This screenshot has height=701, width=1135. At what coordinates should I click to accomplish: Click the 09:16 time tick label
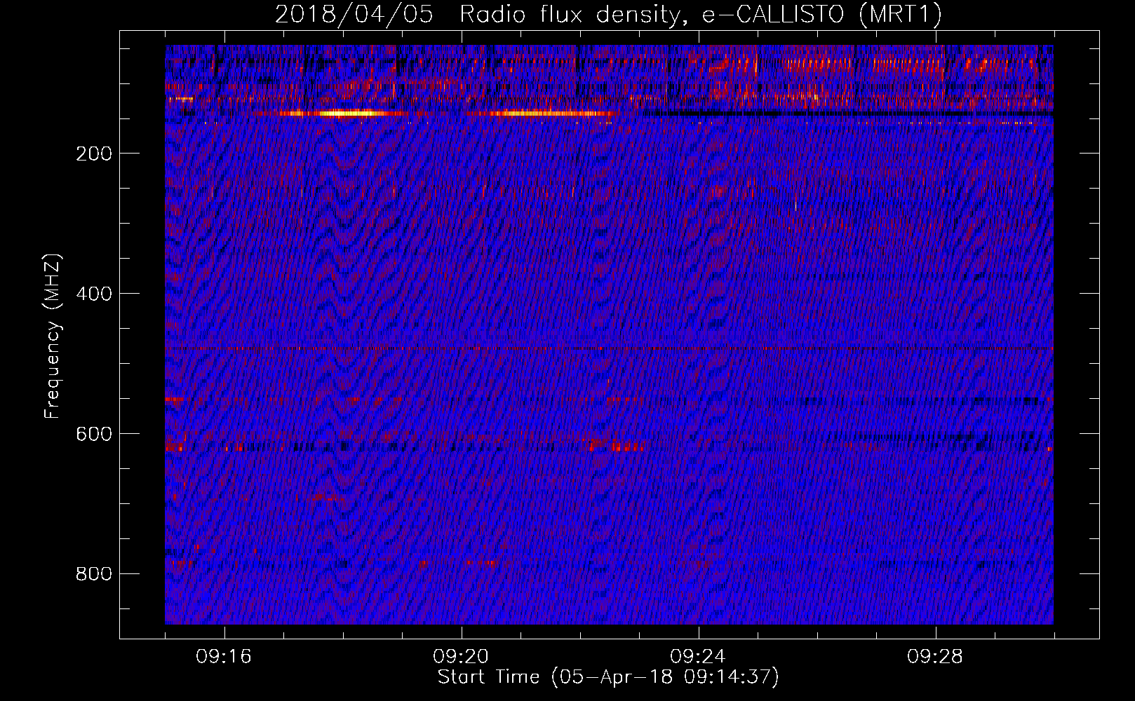tap(224, 657)
